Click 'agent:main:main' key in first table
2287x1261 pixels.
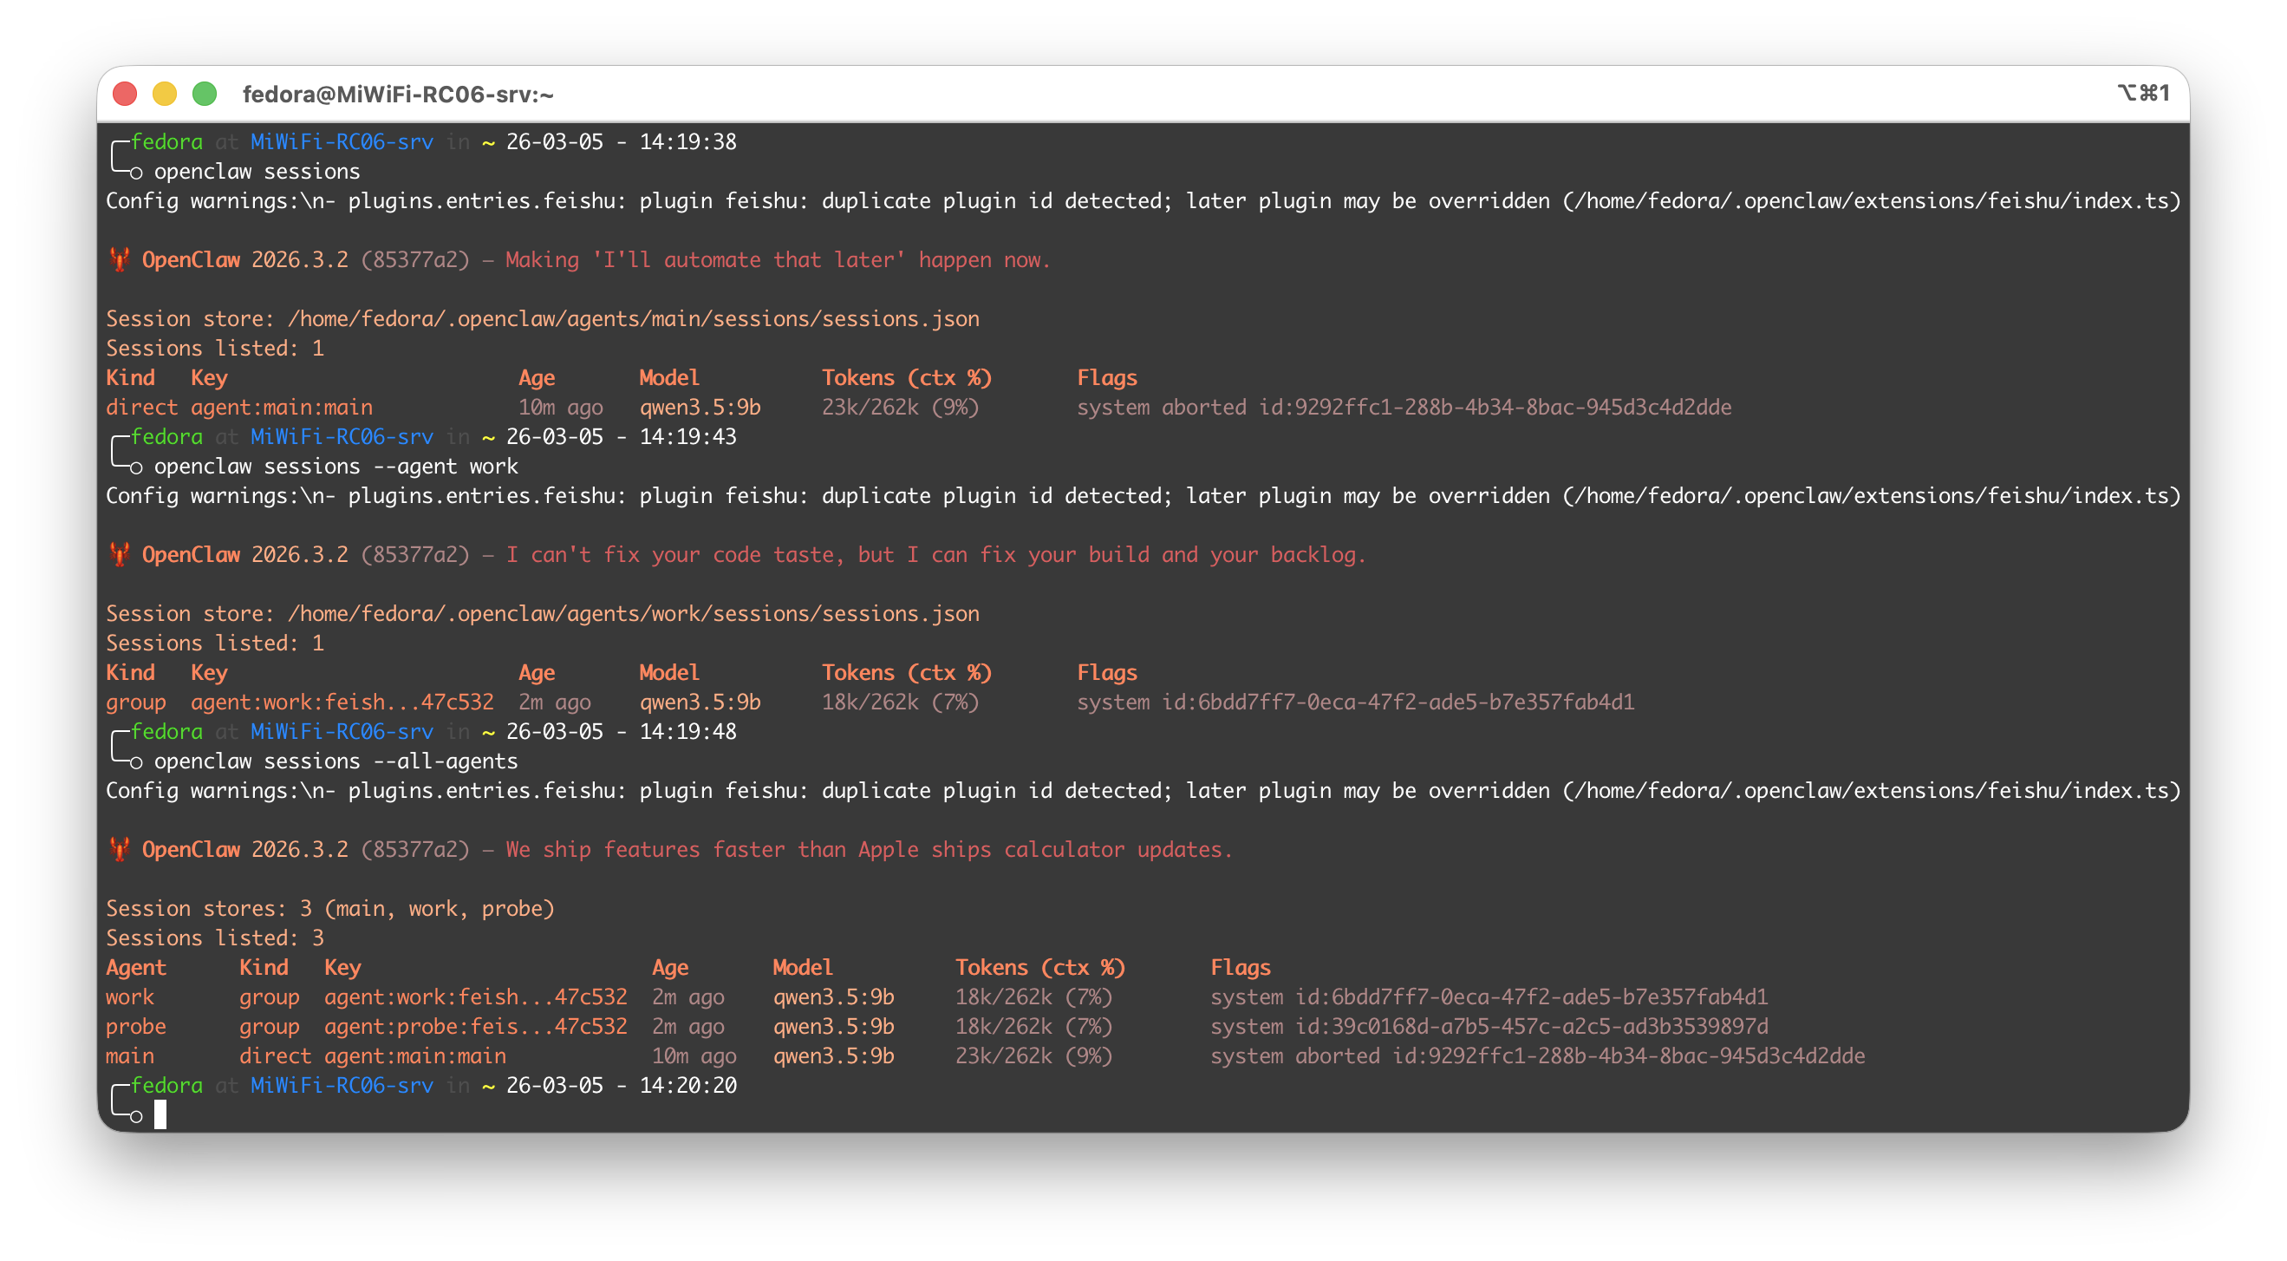pos(282,408)
